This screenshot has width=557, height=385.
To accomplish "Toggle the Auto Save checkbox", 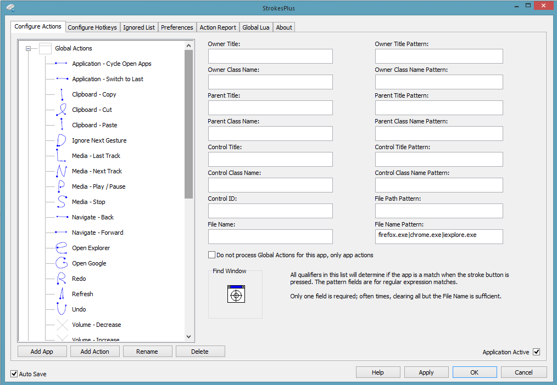I will click(14, 373).
